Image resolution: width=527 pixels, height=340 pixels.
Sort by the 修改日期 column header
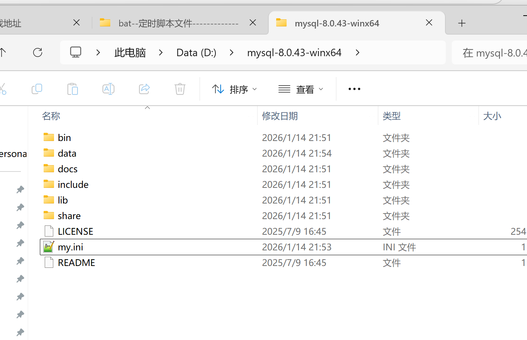[x=280, y=116]
